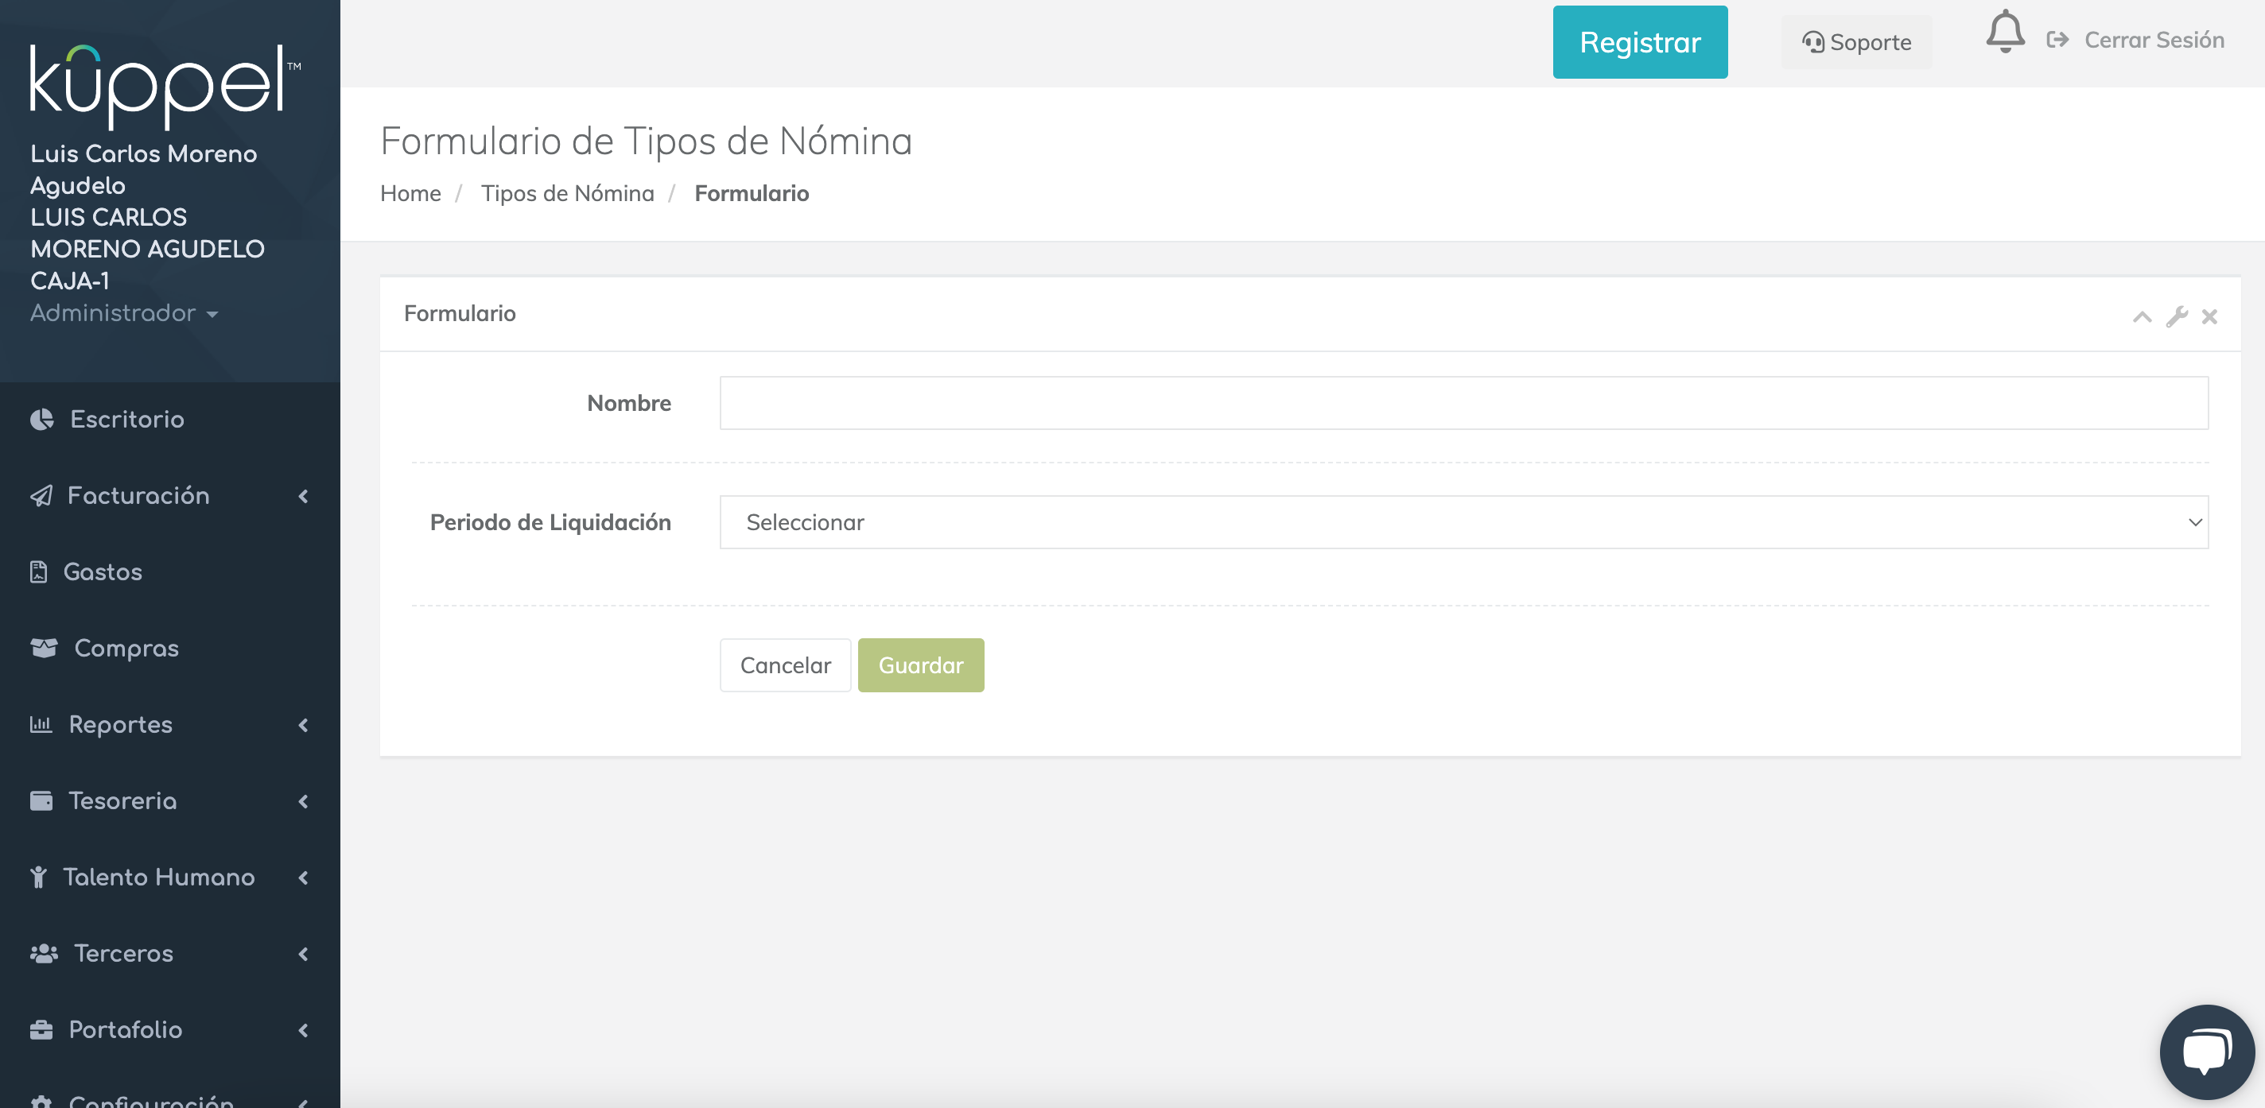This screenshot has width=2265, height=1108.
Task: Click the green Guardar button
Action: coord(919,665)
